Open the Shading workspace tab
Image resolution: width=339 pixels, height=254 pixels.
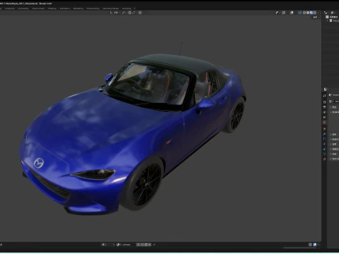pyautogui.click(x=52, y=8)
